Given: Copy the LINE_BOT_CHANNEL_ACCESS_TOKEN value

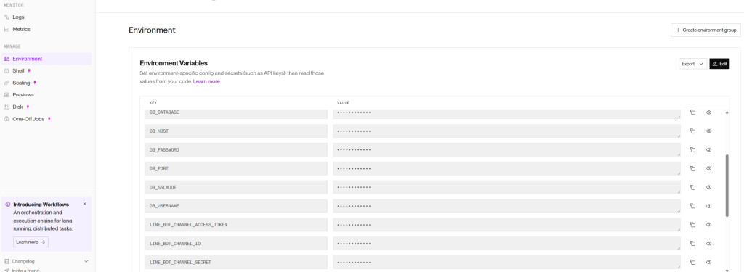Looking at the screenshot, I should [692, 225].
